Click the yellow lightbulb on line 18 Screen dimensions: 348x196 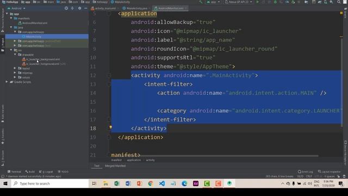coord(110,127)
